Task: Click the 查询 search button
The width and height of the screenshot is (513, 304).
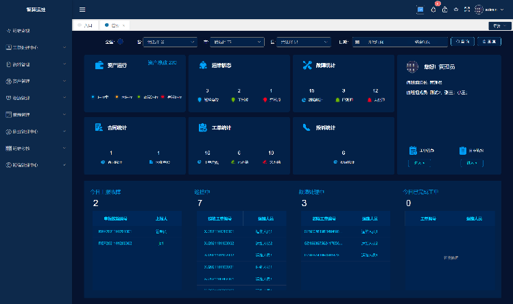Action: pyautogui.click(x=462, y=42)
